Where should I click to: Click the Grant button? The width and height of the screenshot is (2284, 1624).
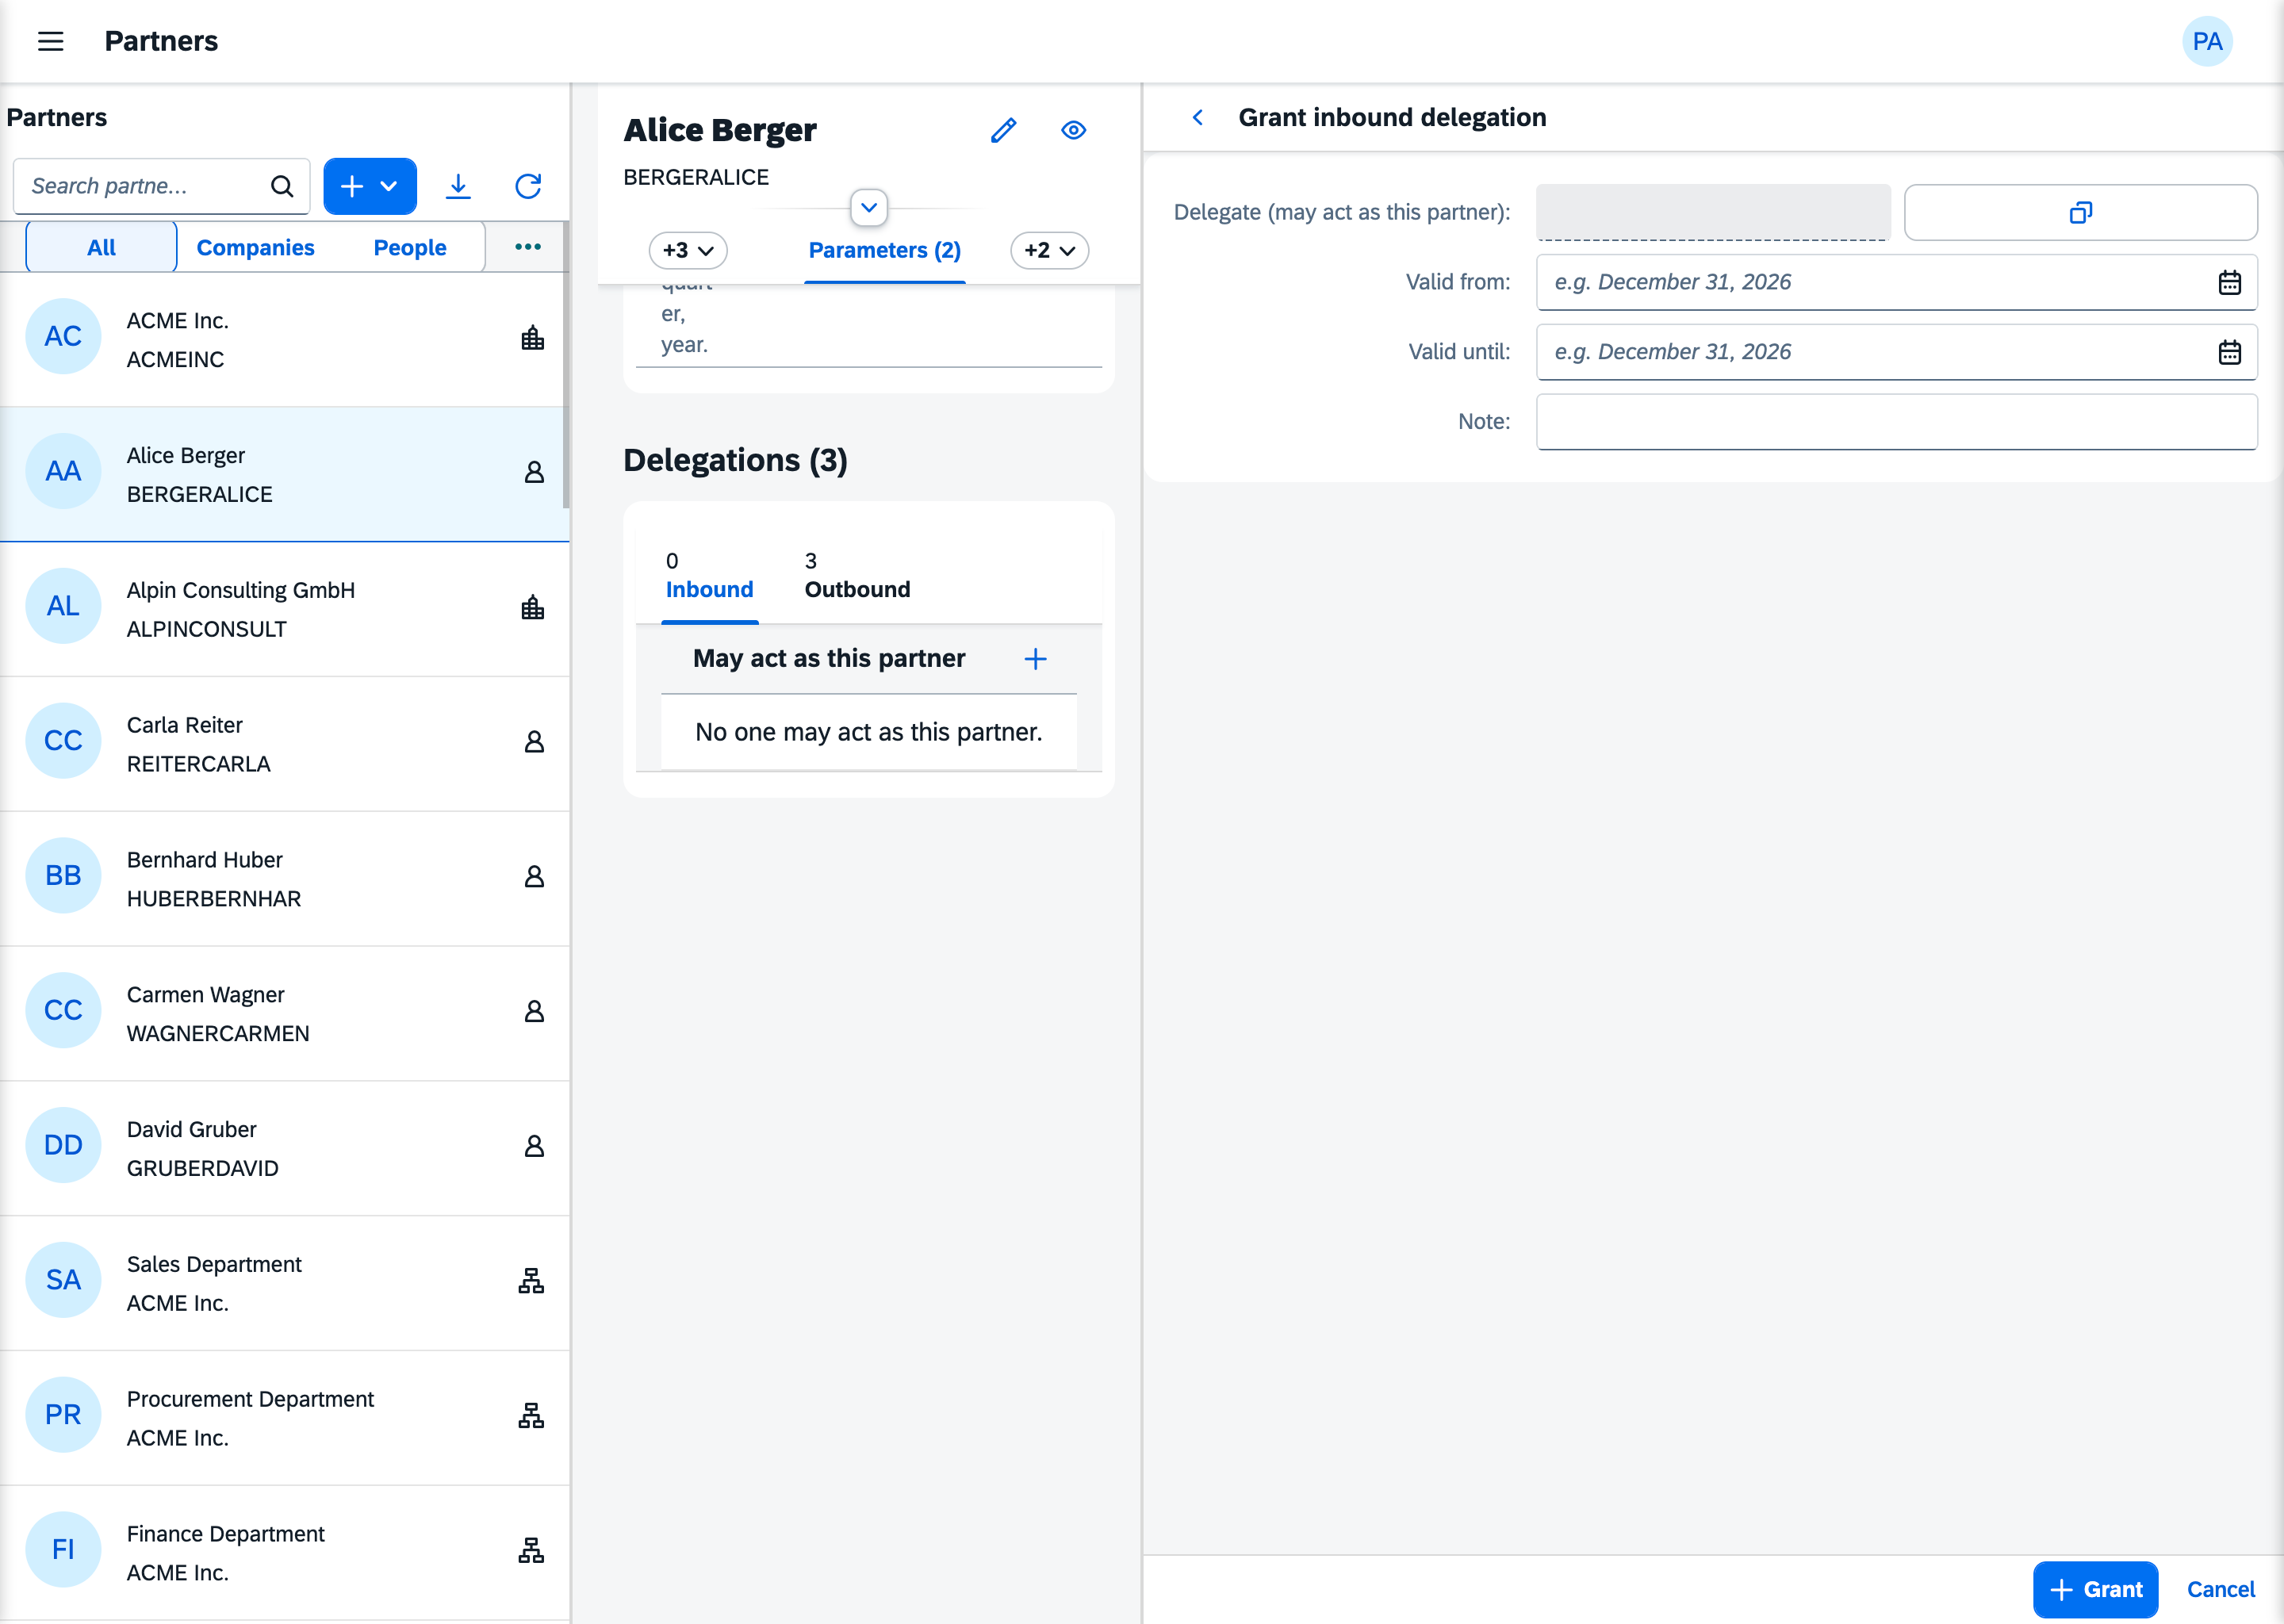pyautogui.click(x=2095, y=1589)
